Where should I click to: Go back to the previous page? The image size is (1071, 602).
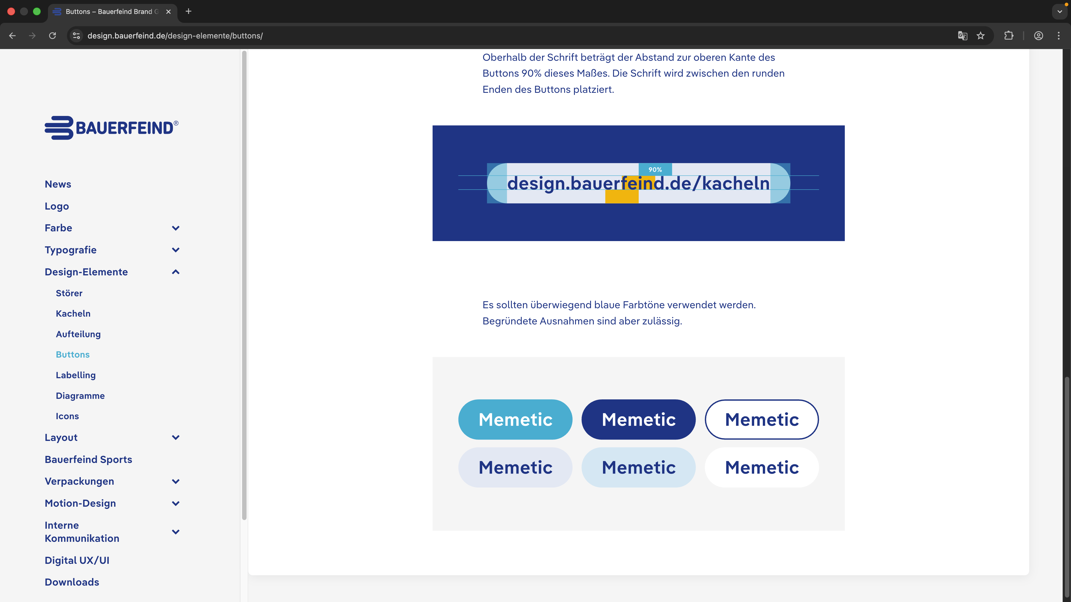pos(13,36)
